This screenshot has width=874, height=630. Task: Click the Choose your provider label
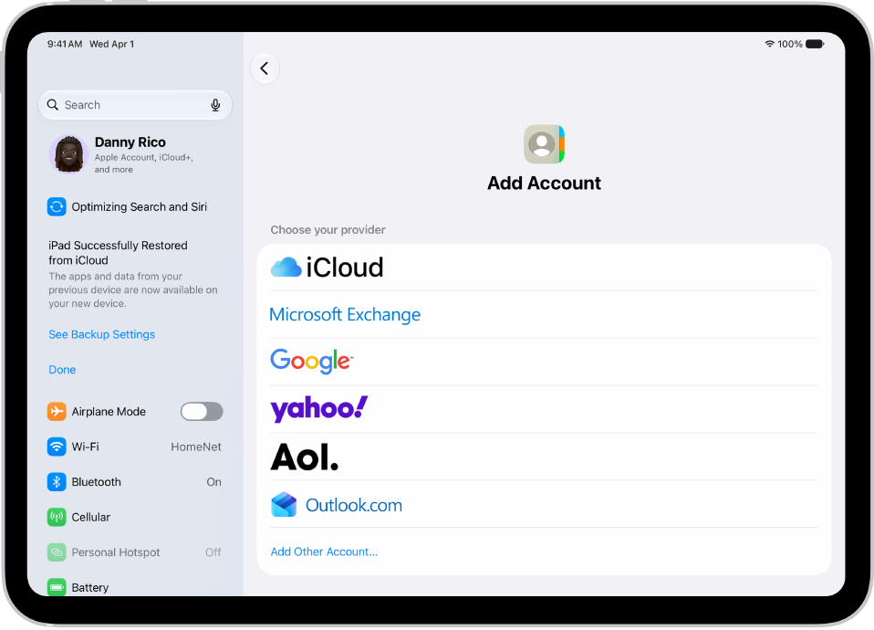(328, 230)
